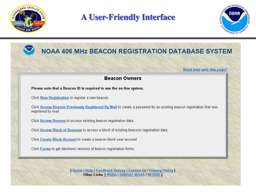Click the 'NOAA 406 MHz BEACON REGISTRATION DATABASE SYSTEM' heading
Screen dimensions: 256x192
click(137, 51)
